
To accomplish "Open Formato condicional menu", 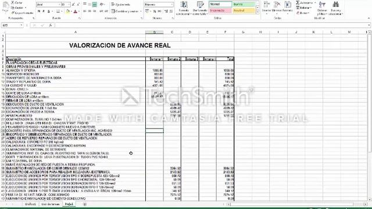I will pos(184,8).
